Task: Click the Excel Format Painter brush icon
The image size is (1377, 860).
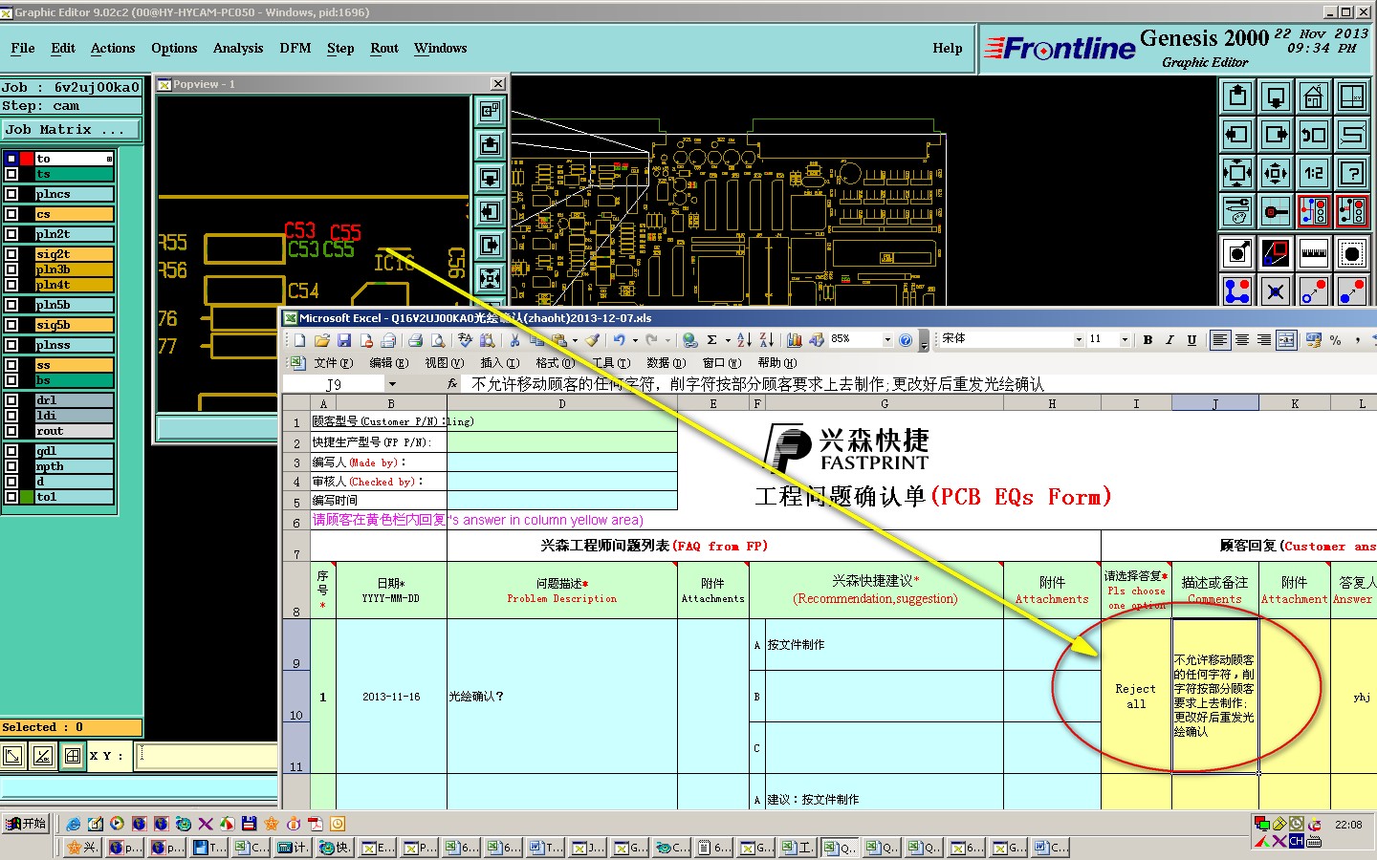Action: click(593, 340)
